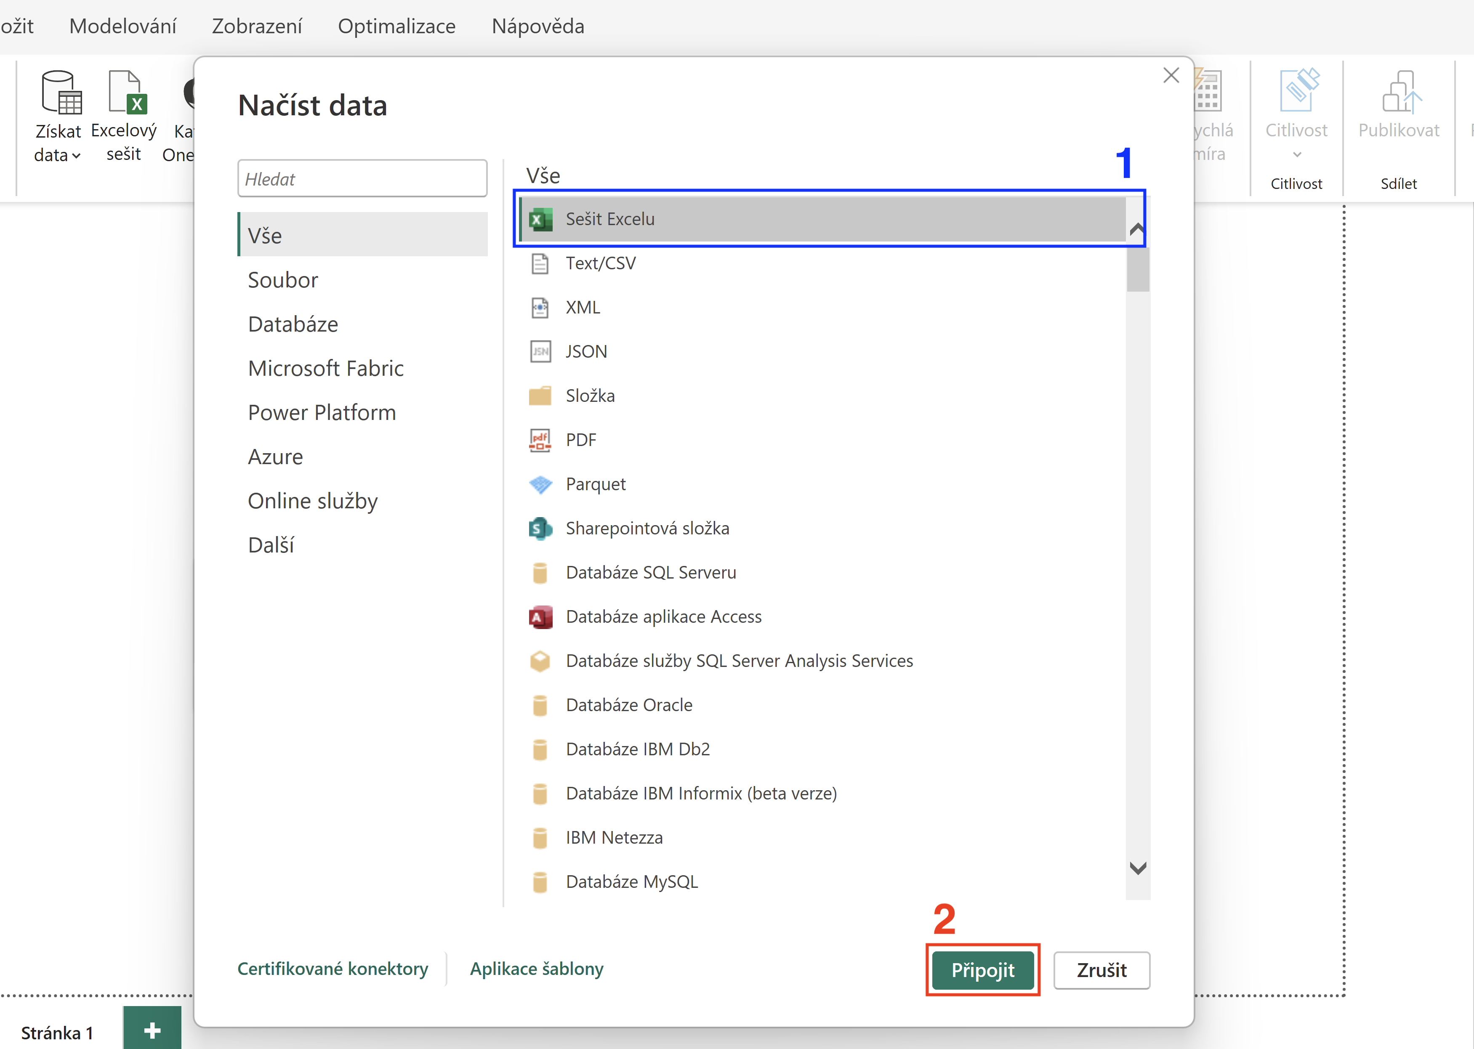The image size is (1474, 1049).
Task: Click the Excelový sešit ribbon icon
Action: point(127,92)
